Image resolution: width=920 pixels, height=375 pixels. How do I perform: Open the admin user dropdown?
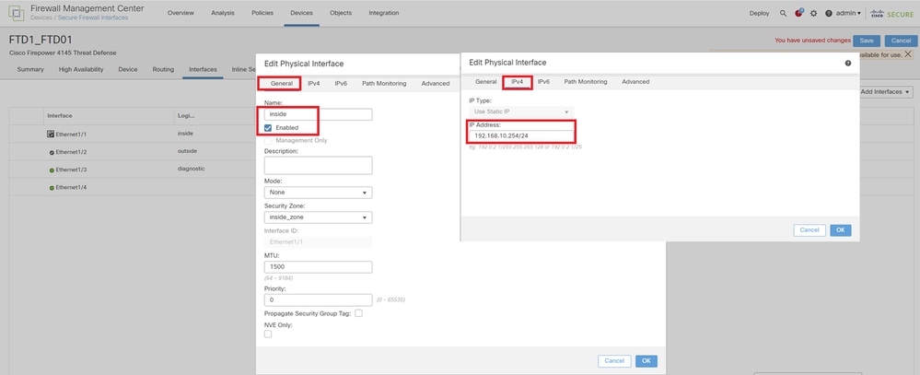click(848, 13)
